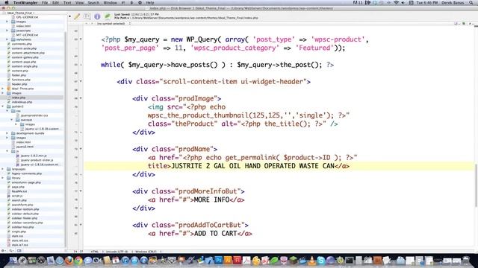Viewport: 478px width, 268px height.
Task: Select indexbkup.php in the file list
Action: (x=22, y=102)
